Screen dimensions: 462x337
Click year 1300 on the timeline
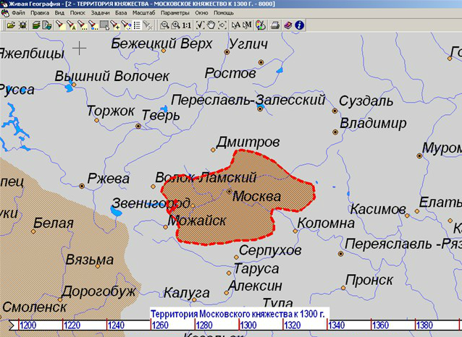[x=248, y=326]
